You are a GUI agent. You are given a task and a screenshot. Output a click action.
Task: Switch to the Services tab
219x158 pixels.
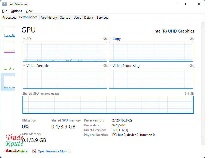coord(102,17)
